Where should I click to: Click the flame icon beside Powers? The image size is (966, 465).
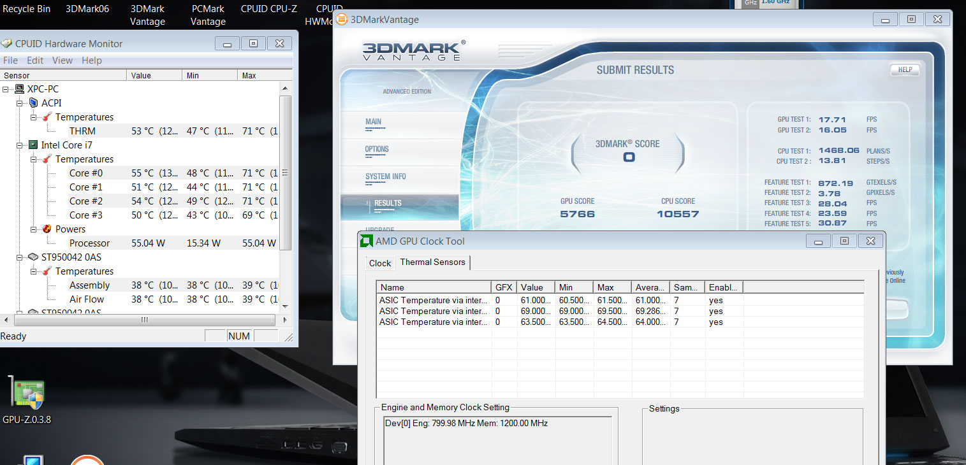pos(47,229)
